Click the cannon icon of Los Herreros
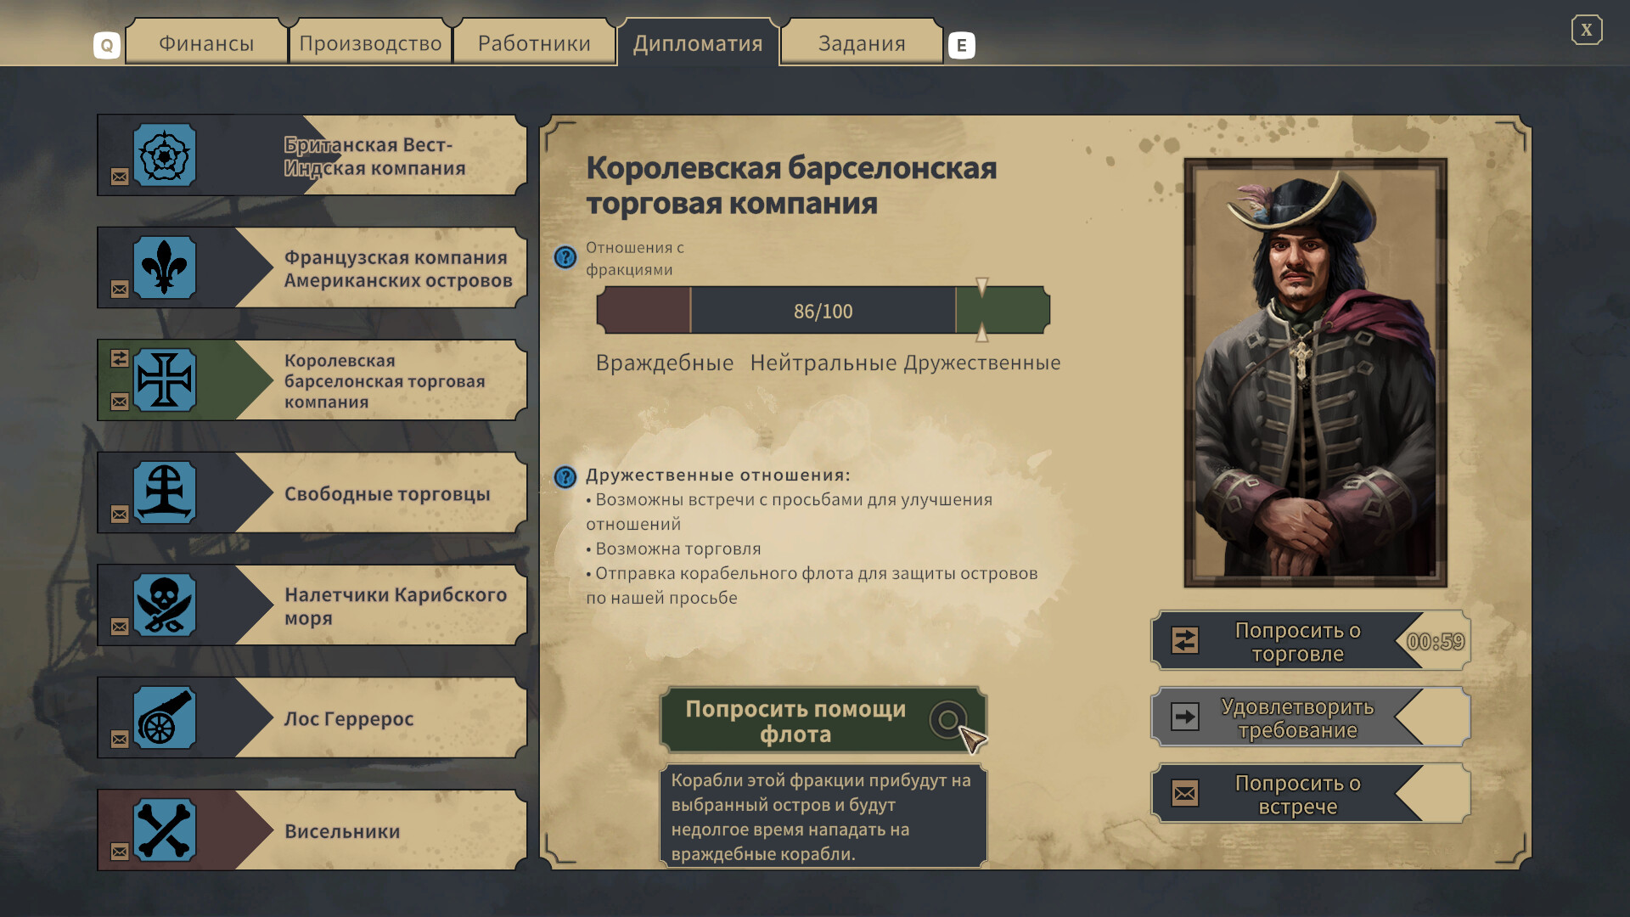This screenshot has width=1630, height=917. tap(166, 717)
